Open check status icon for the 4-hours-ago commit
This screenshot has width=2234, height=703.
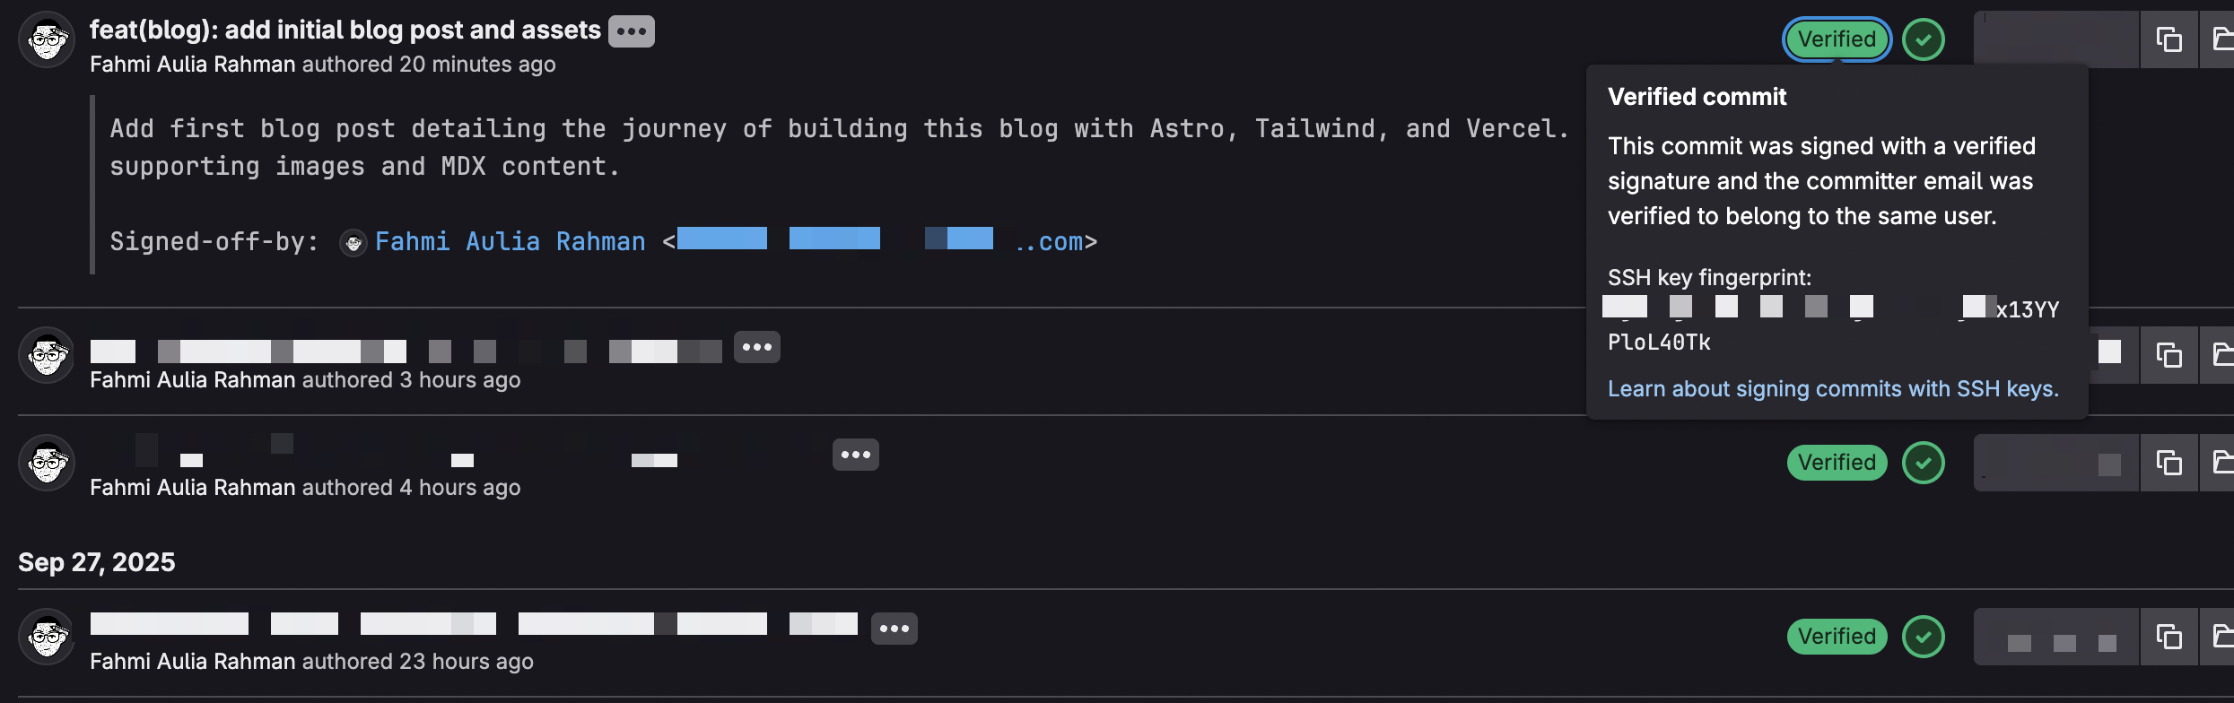[x=1924, y=463]
